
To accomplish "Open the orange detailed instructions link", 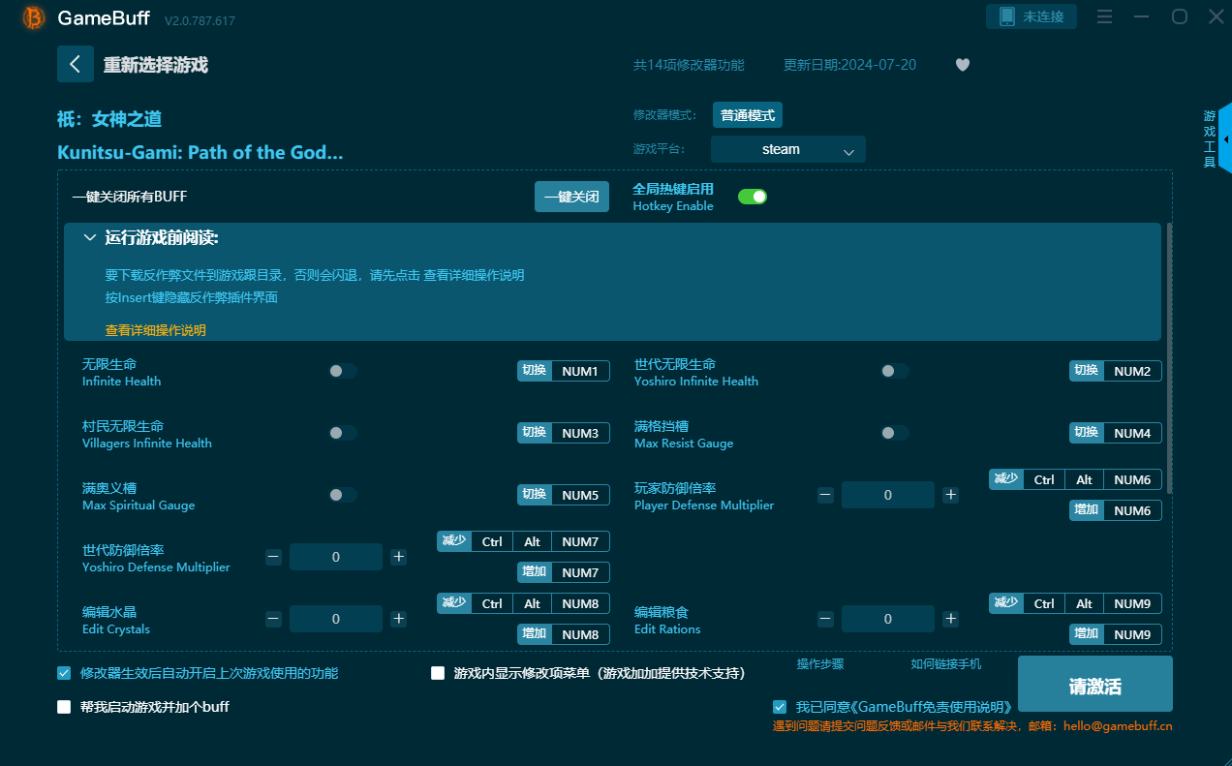I will point(155,330).
